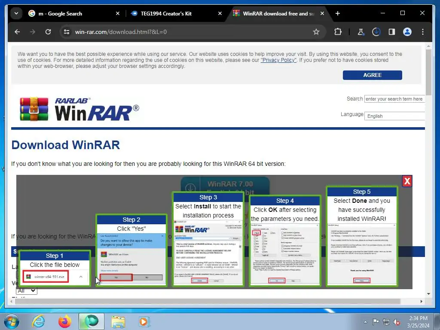Open the Windows Start menu
This screenshot has width=440, height=330.
click(x=11, y=321)
